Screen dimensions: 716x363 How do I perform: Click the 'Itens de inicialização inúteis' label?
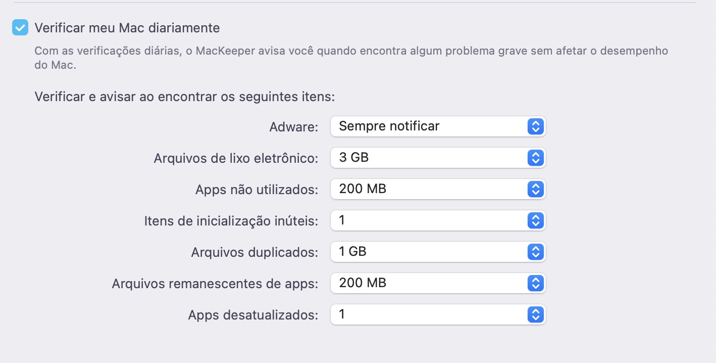tap(231, 220)
